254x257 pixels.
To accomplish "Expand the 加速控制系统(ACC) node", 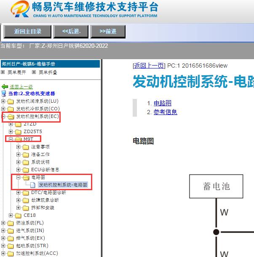I will (x=3, y=253).
